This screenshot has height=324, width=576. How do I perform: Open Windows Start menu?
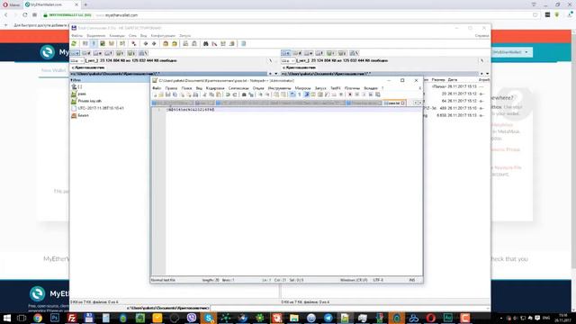(x=6, y=318)
